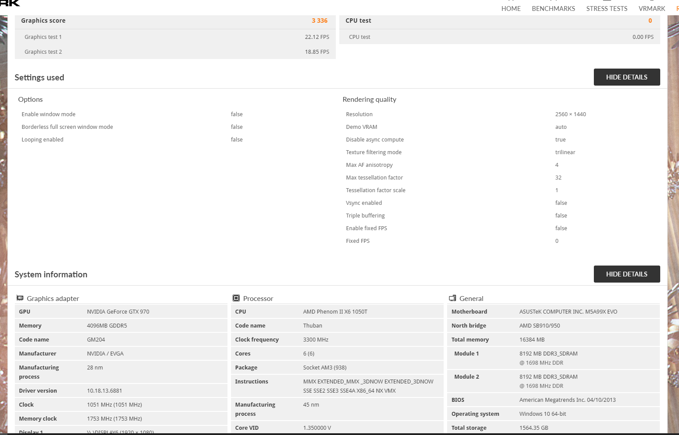Select Max tessellation factor value 32

pyautogui.click(x=558, y=178)
